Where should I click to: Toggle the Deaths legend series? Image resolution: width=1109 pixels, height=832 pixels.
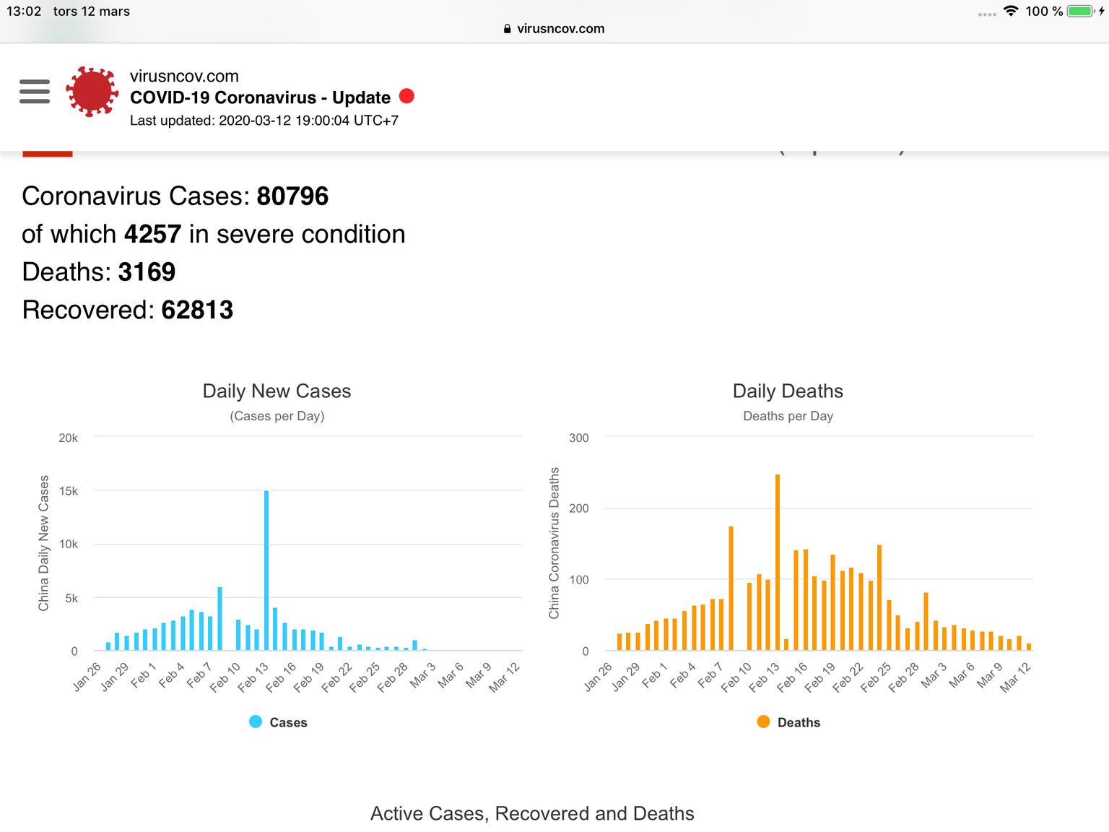pos(788,722)
